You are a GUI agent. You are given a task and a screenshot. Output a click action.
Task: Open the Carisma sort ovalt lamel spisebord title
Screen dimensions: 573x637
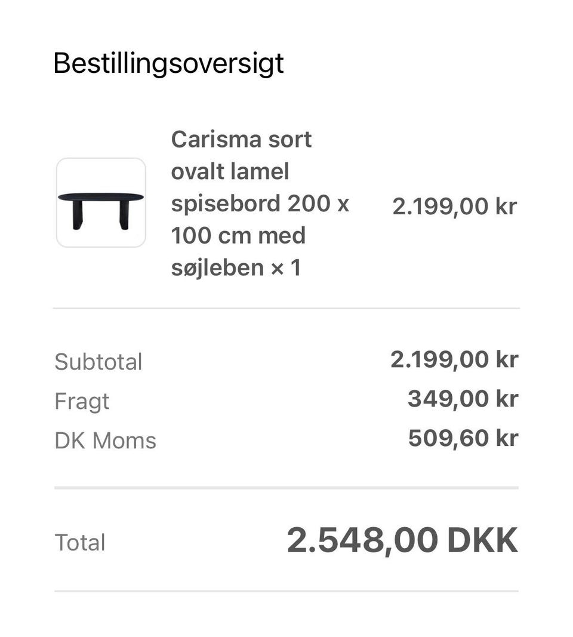point(260,204)
